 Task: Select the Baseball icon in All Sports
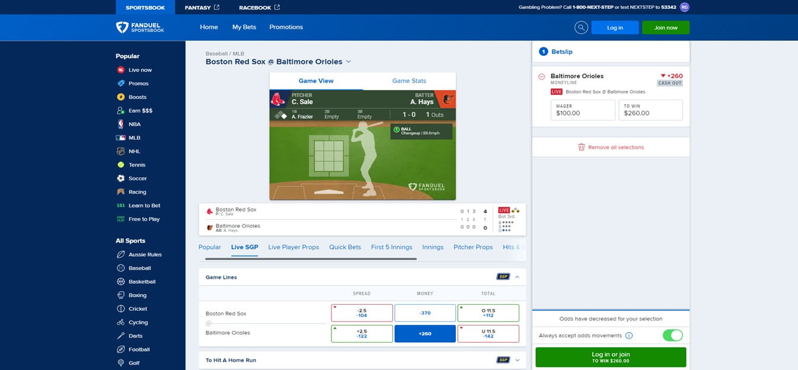click(121, 268)
